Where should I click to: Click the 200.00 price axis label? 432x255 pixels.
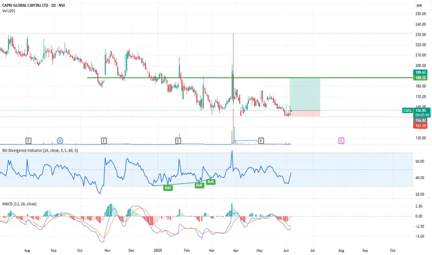pyautogui.click(x=420, y=66)
